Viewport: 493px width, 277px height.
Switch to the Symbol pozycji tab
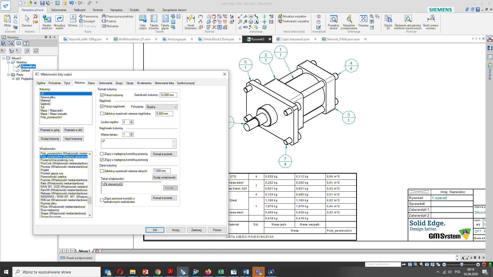coord(186,83)
